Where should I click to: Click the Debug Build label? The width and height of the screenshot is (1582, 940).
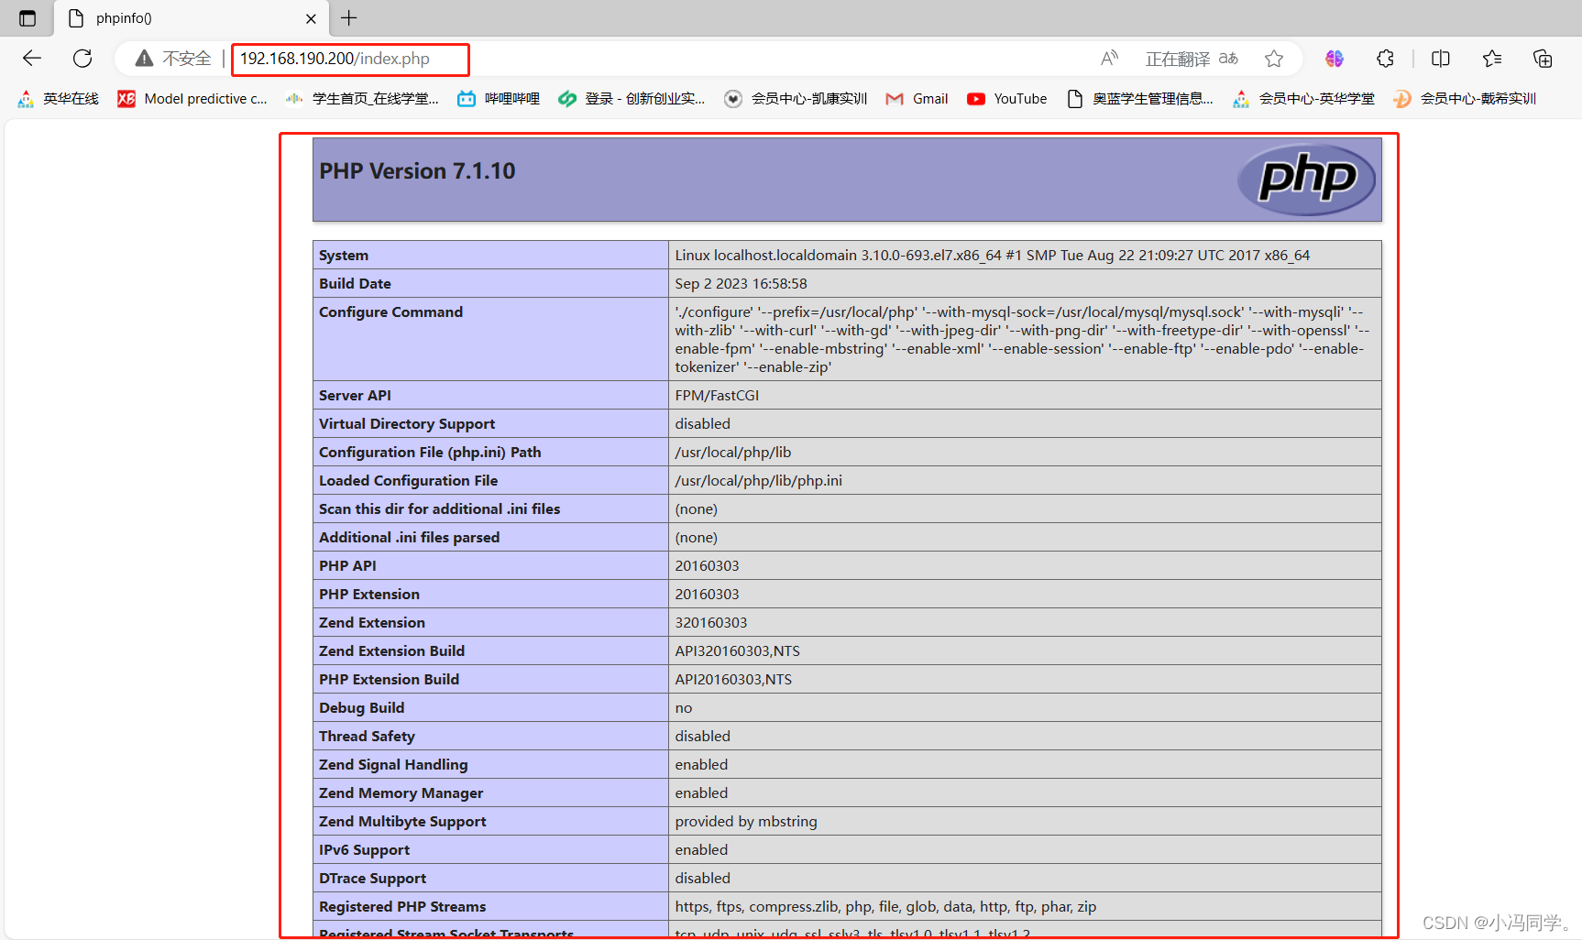click(x=361, y=707)
